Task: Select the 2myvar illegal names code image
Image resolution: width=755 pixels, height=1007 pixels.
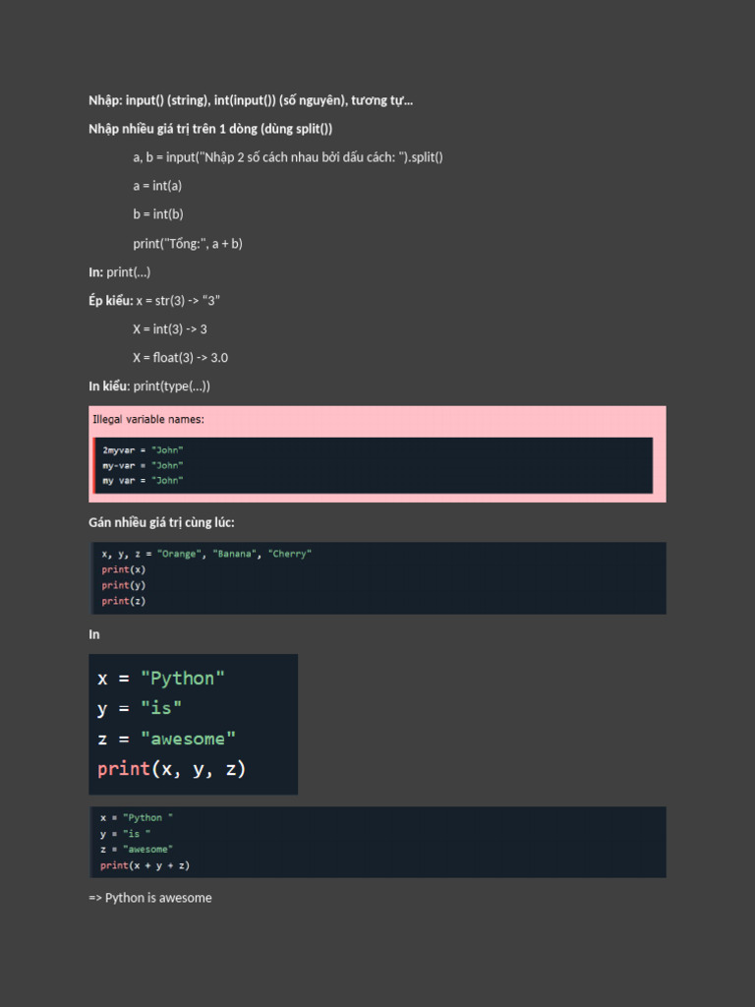Action: coord(374,465)
